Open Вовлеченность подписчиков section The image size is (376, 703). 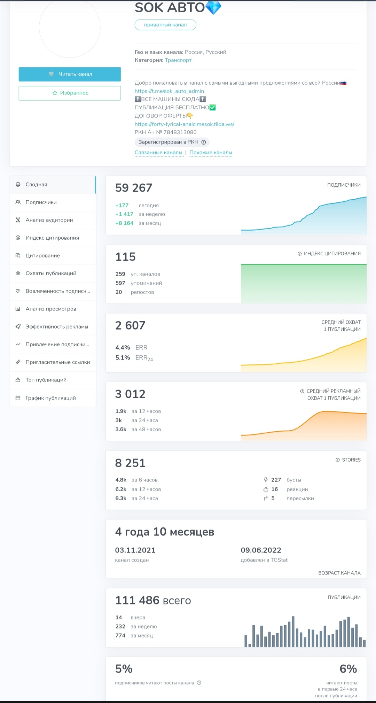tap(52, 291)
